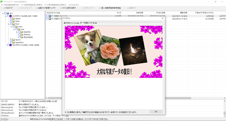The width and height of the screenshot is (226, 121).
Task: Click the >>FSエディタ toolbar item
Action: pos(8,8)
